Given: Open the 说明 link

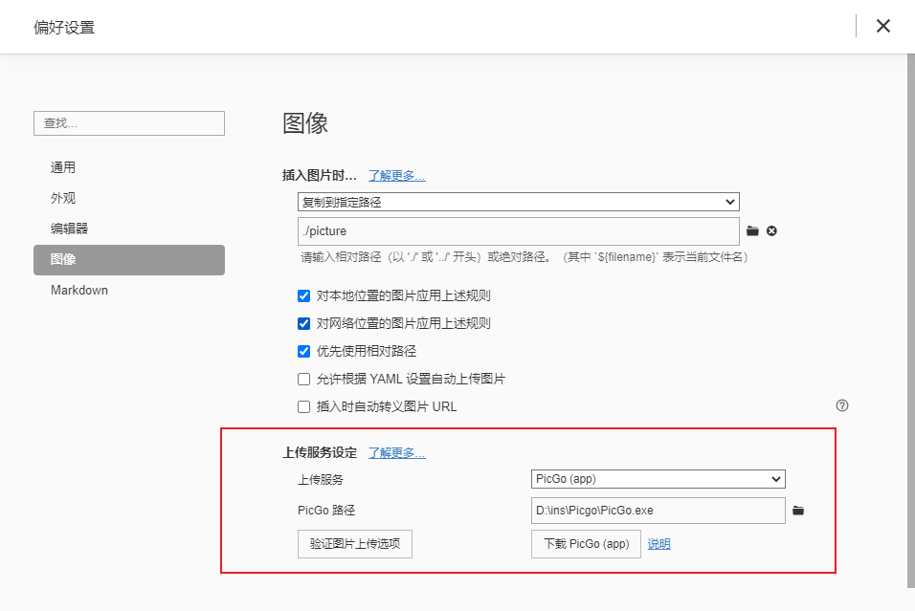Looking at the screenshot, I should pos(658,544).
